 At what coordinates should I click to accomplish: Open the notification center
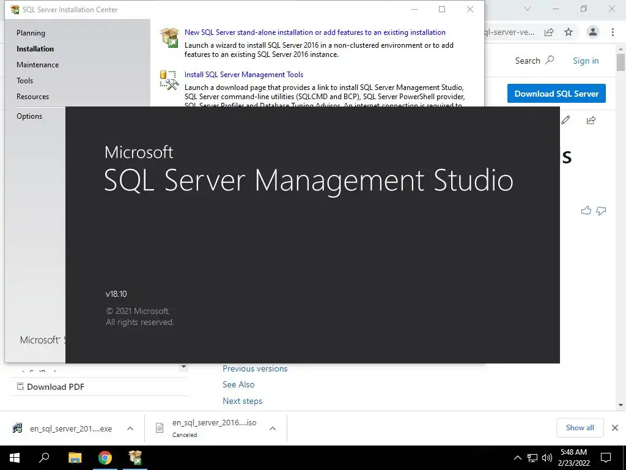[606, 458]
